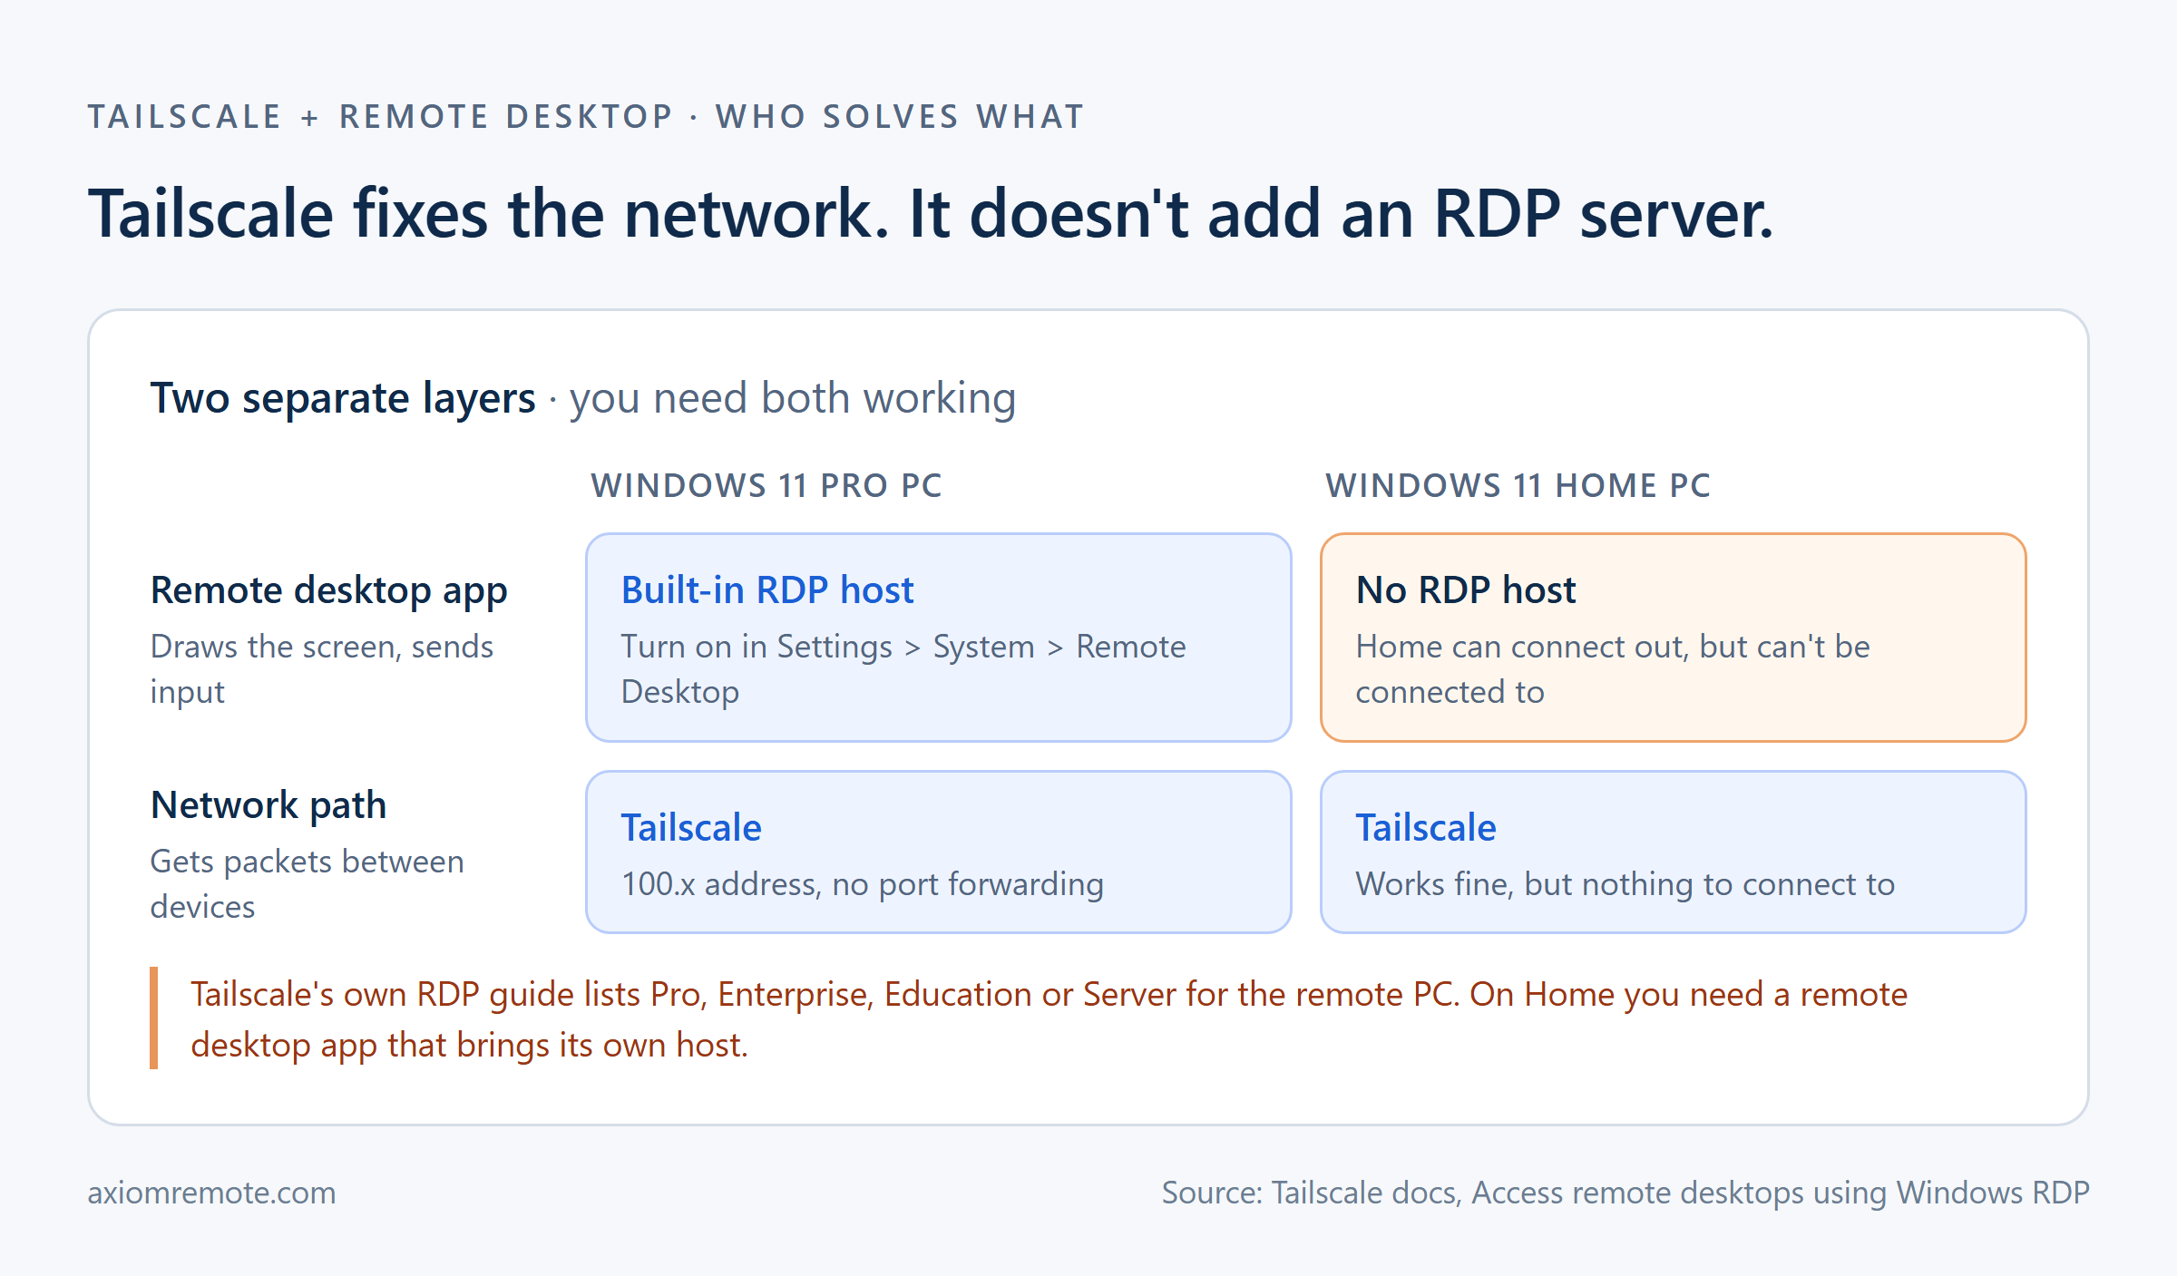This screenshot has height=1276, width=2177.
Task: Open the axiomremote.com footer link
Action: (211, 1193)
